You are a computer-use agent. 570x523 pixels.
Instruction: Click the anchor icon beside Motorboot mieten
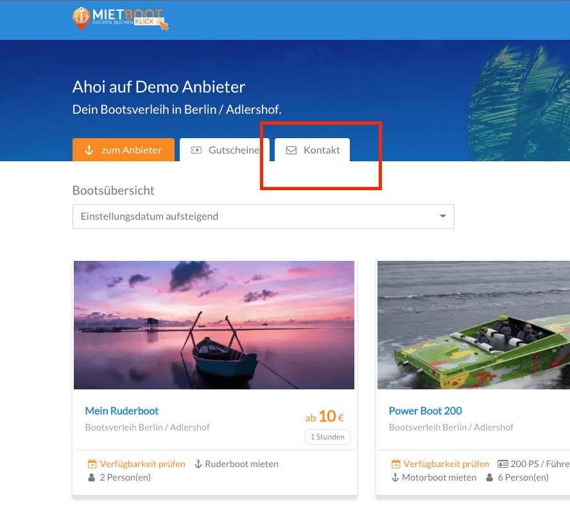click(395, 477)
